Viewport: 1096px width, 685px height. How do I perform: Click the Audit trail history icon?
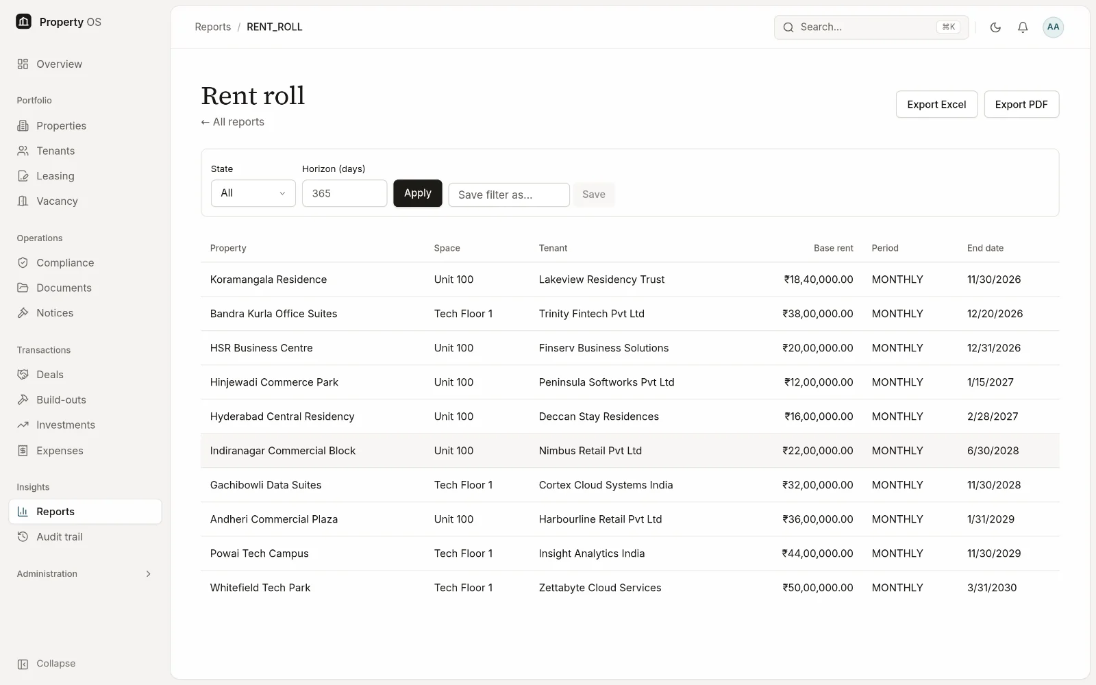(23, 536)
